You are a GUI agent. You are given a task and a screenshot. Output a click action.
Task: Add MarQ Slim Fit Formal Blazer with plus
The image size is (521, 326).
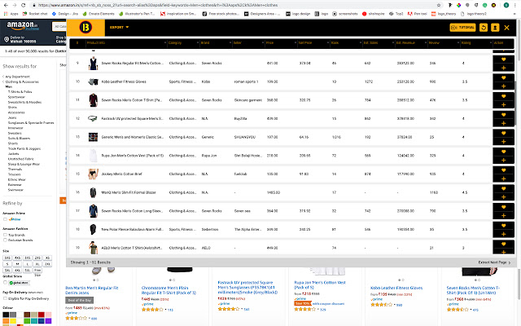(x=503, y=197)
